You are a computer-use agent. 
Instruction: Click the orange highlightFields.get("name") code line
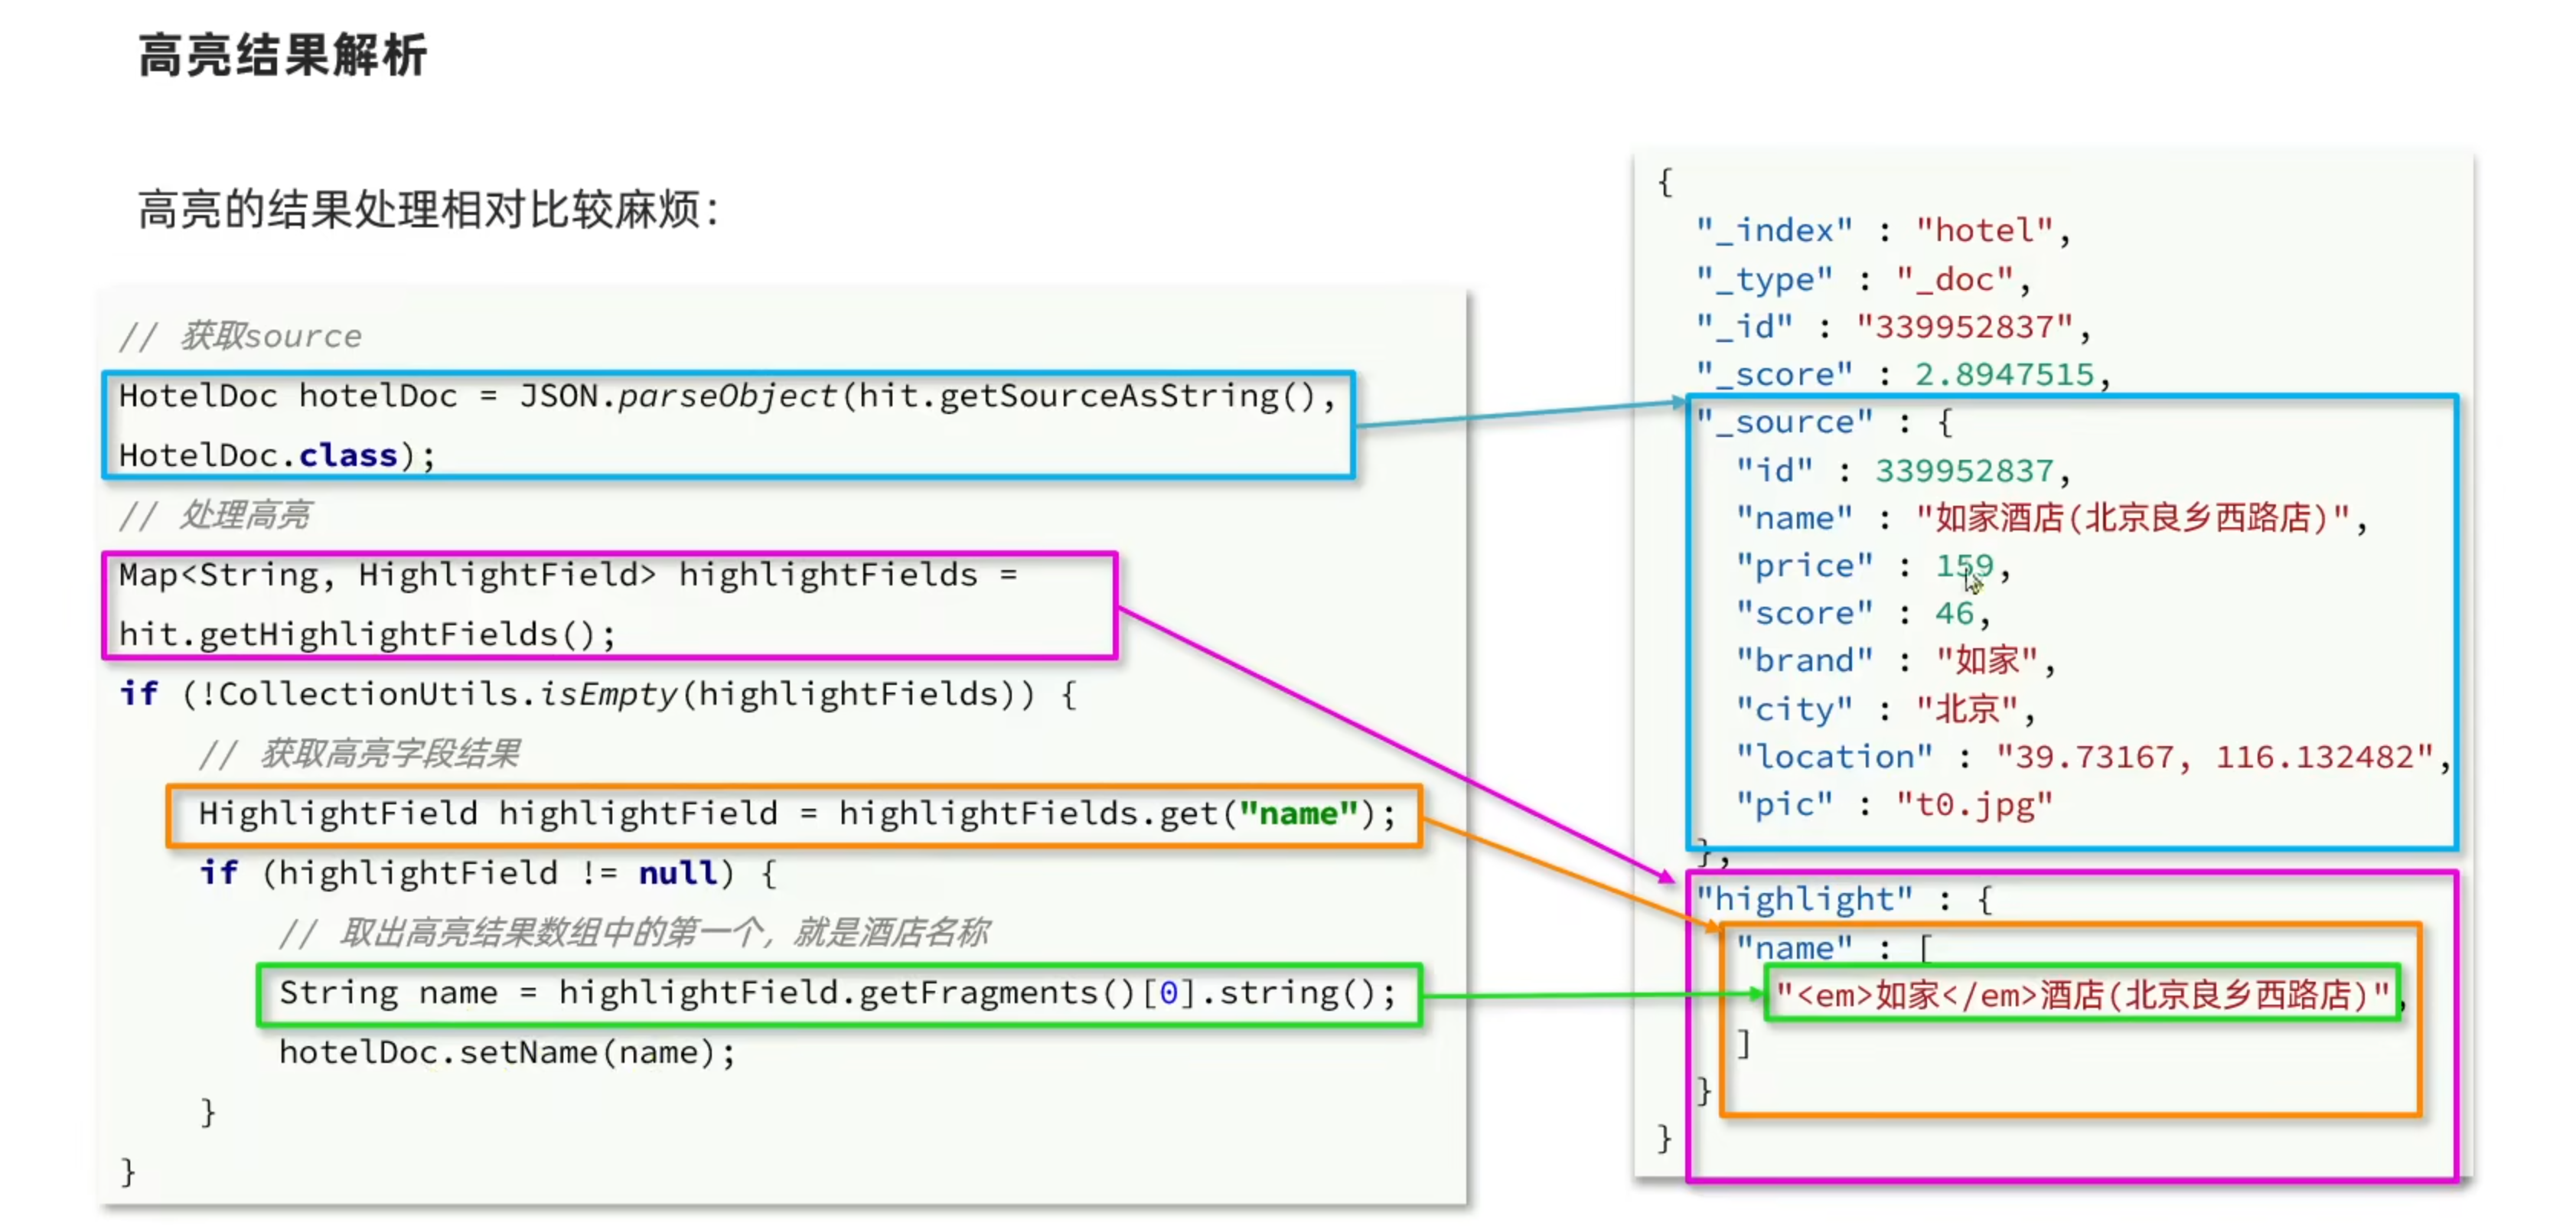pyautogui.click(x=795, y=814)
